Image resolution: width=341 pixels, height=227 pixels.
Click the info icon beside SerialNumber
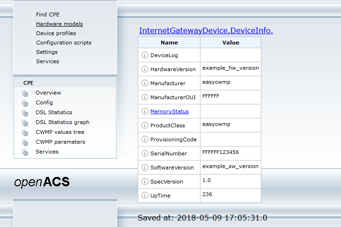145,154
